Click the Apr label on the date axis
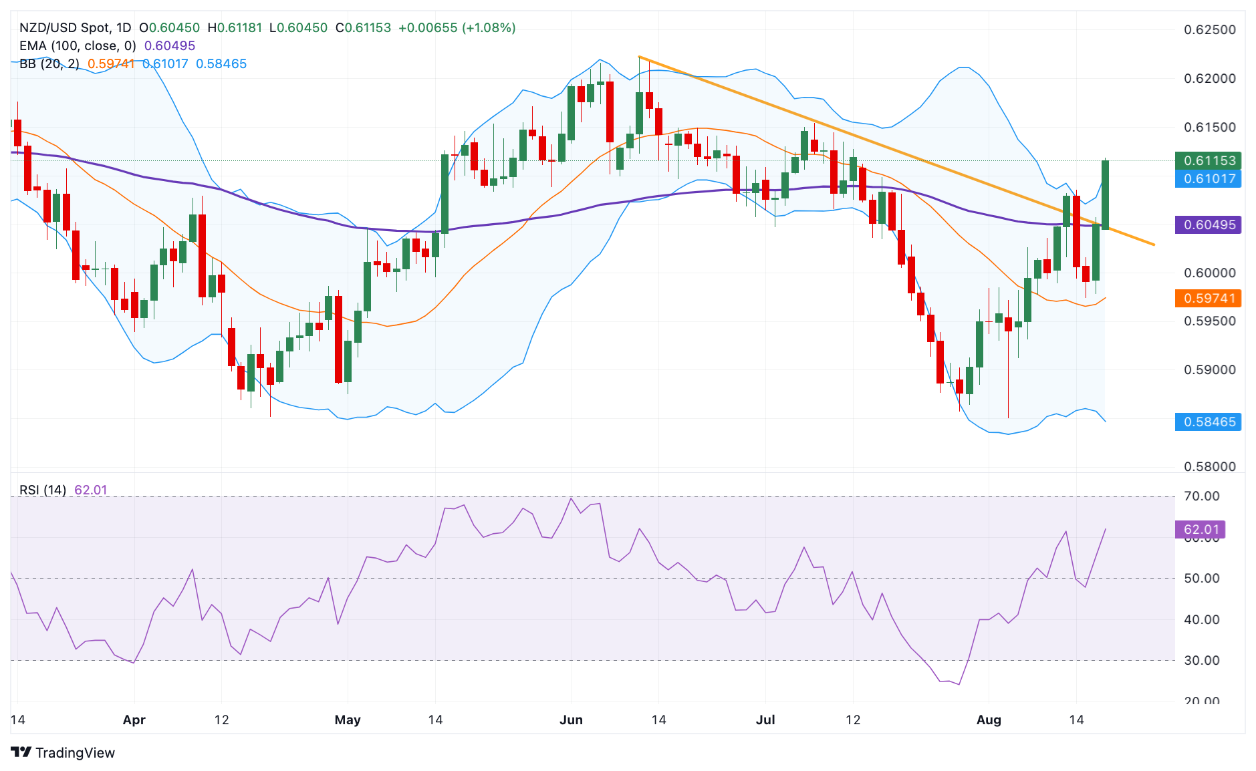 pos(134,720)
